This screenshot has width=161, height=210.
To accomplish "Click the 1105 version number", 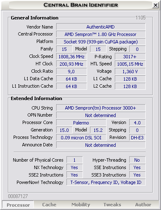I will pyautogui.click(x=140, y=18).
